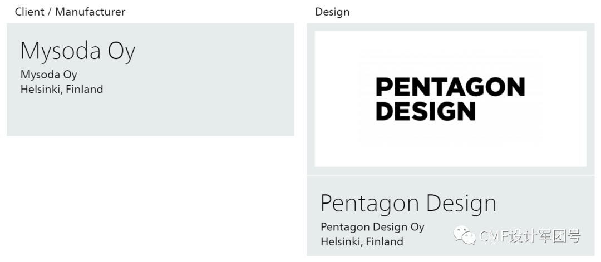This screenshot has height=262, width=601.
Task: Select the word 'Manufacturer' in the label
Action: tap(90, 12)
